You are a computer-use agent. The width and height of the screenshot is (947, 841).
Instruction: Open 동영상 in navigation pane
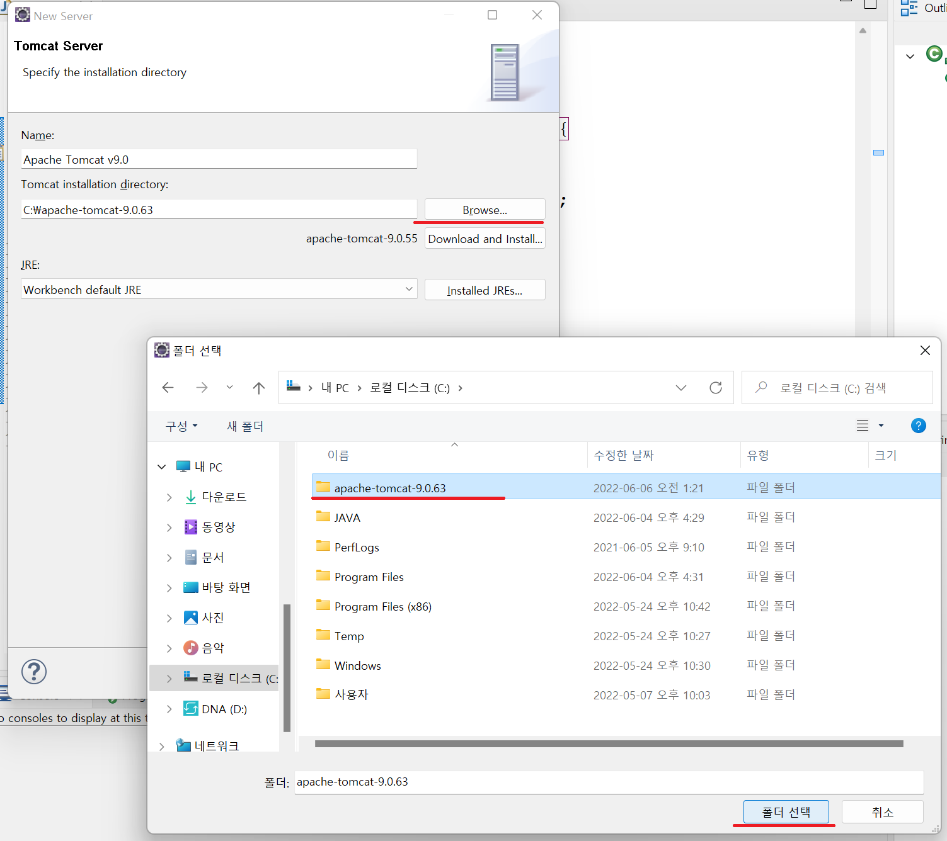tap(218, 527)
